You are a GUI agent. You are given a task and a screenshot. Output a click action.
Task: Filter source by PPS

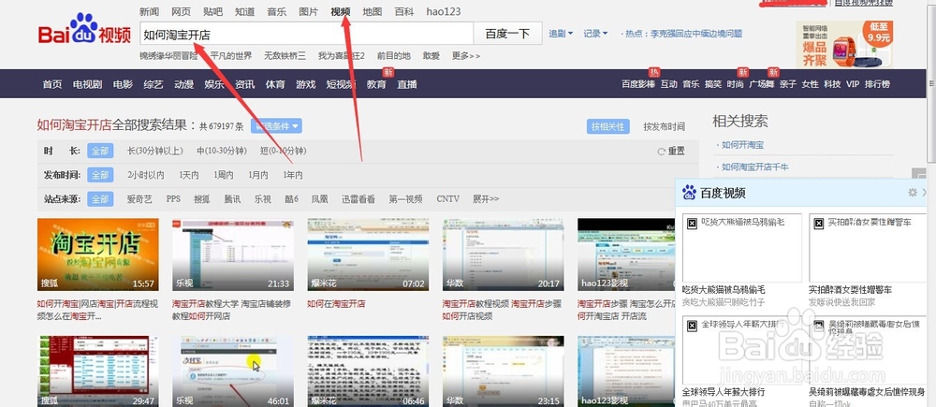point(173,198)
